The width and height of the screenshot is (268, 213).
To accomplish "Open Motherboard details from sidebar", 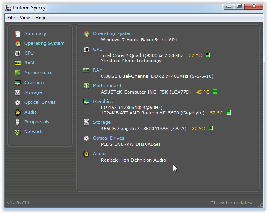I will 38,73.
